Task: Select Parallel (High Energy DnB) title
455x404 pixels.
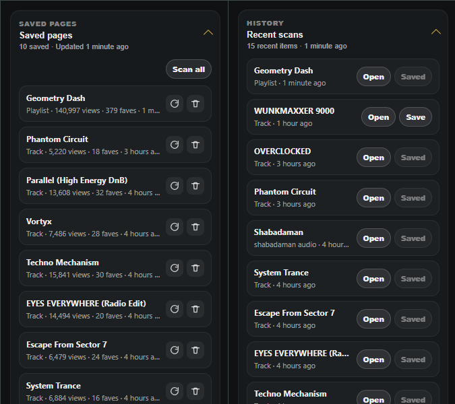Action: [77, 180]
